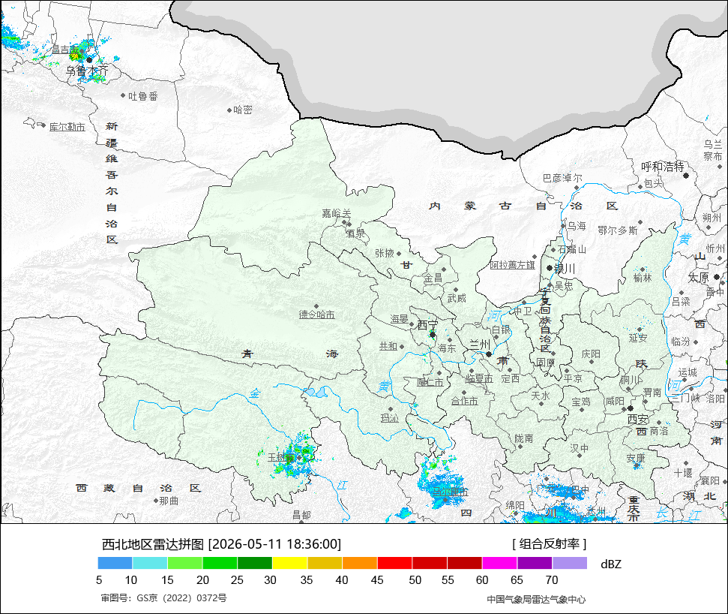728x614 pixels.
Task: Click the city label 太原
Action: [x=698, y=278]
